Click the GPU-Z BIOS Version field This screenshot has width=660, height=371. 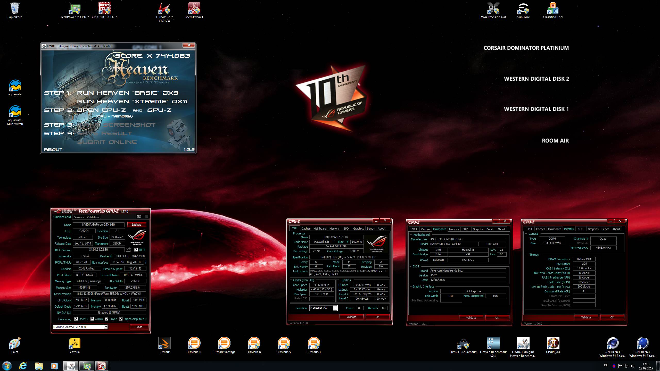pos(98,250)
